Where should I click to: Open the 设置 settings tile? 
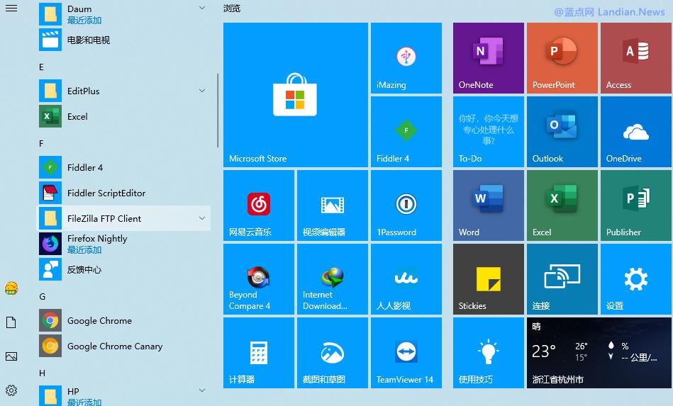(x=636, y=279)
